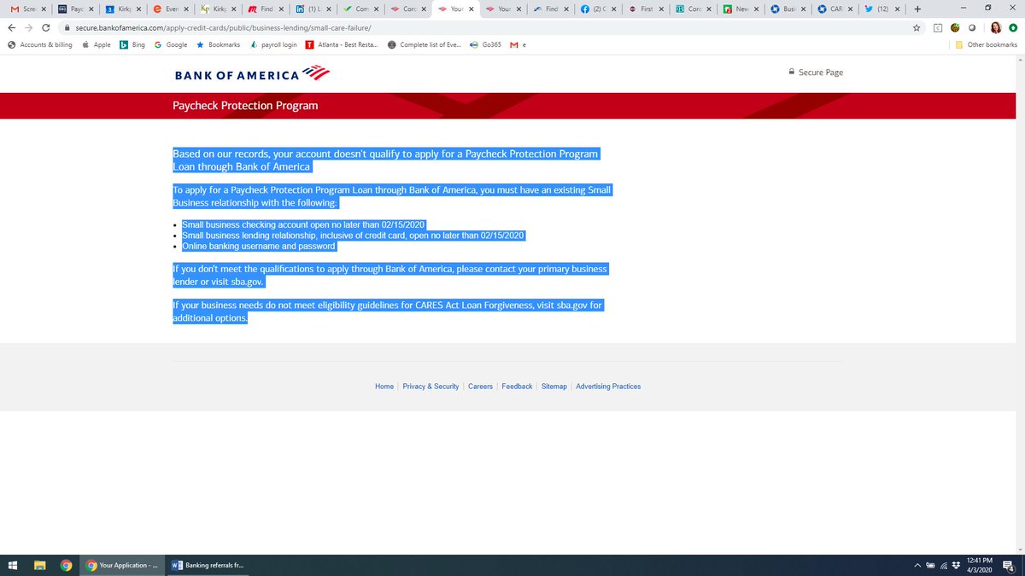1025x576 pixels.
Task: Open the Apple bookmark
Action: (97, 44)
